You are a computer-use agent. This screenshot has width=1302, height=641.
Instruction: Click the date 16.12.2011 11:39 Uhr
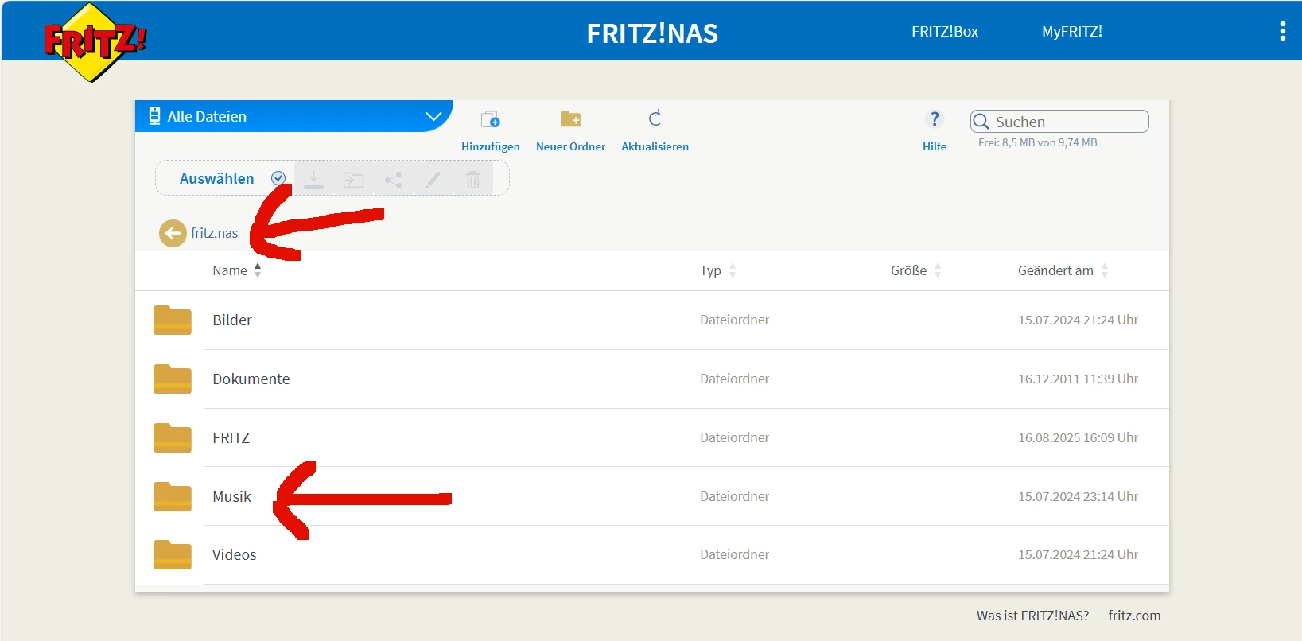(1078, 379)
